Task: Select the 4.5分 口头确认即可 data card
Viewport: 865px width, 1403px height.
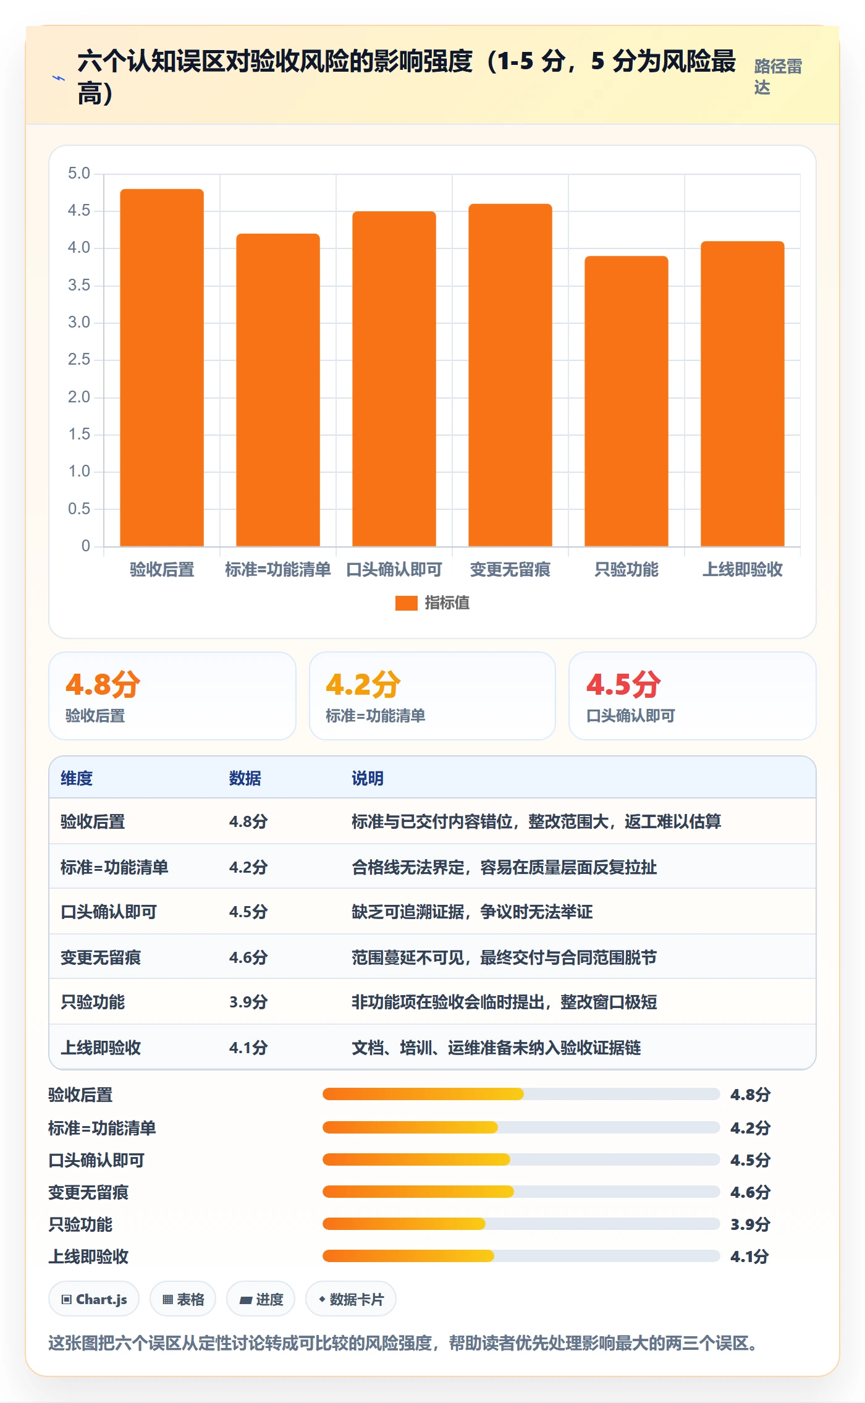Action: click(x=693, y=696)
